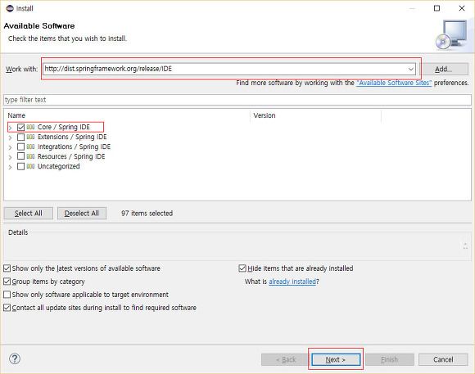Check the Resources / Spring IDE checkbox
This screenshot has width=475, height=374.
(21, 156)
